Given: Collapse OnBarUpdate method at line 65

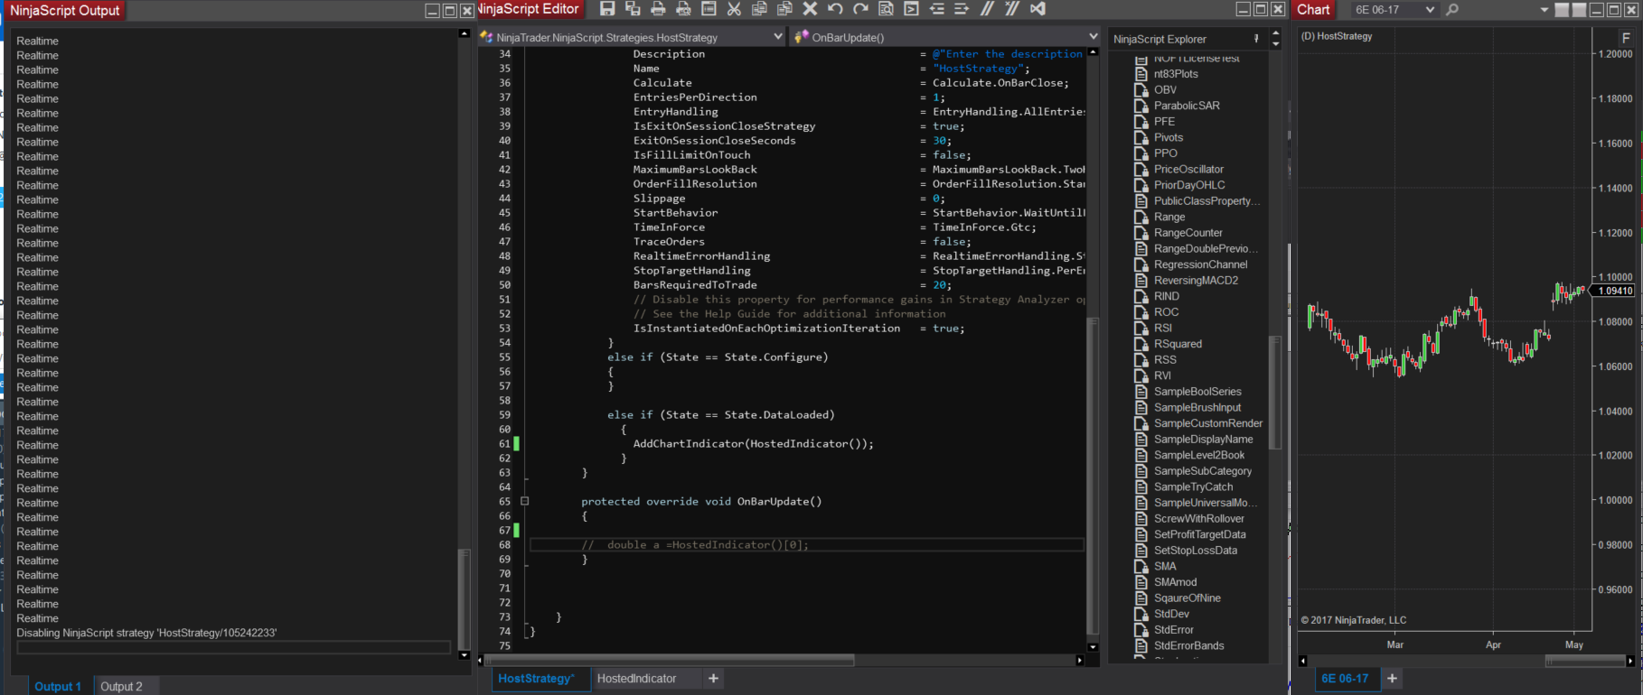Looking at the screenshot, I should pyautogui.click(x=524, y=502).
